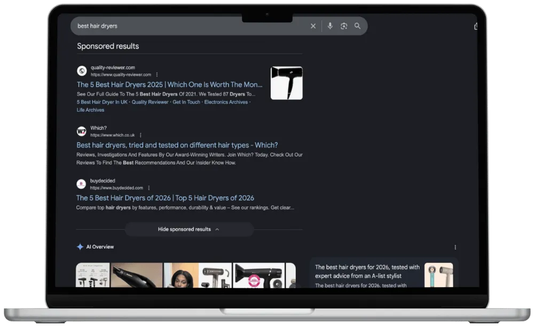Image resolution: width=534 pixels, height=326 pixels.
Task: Click the buydecided site favicon
Action: [x=81, y=184]
